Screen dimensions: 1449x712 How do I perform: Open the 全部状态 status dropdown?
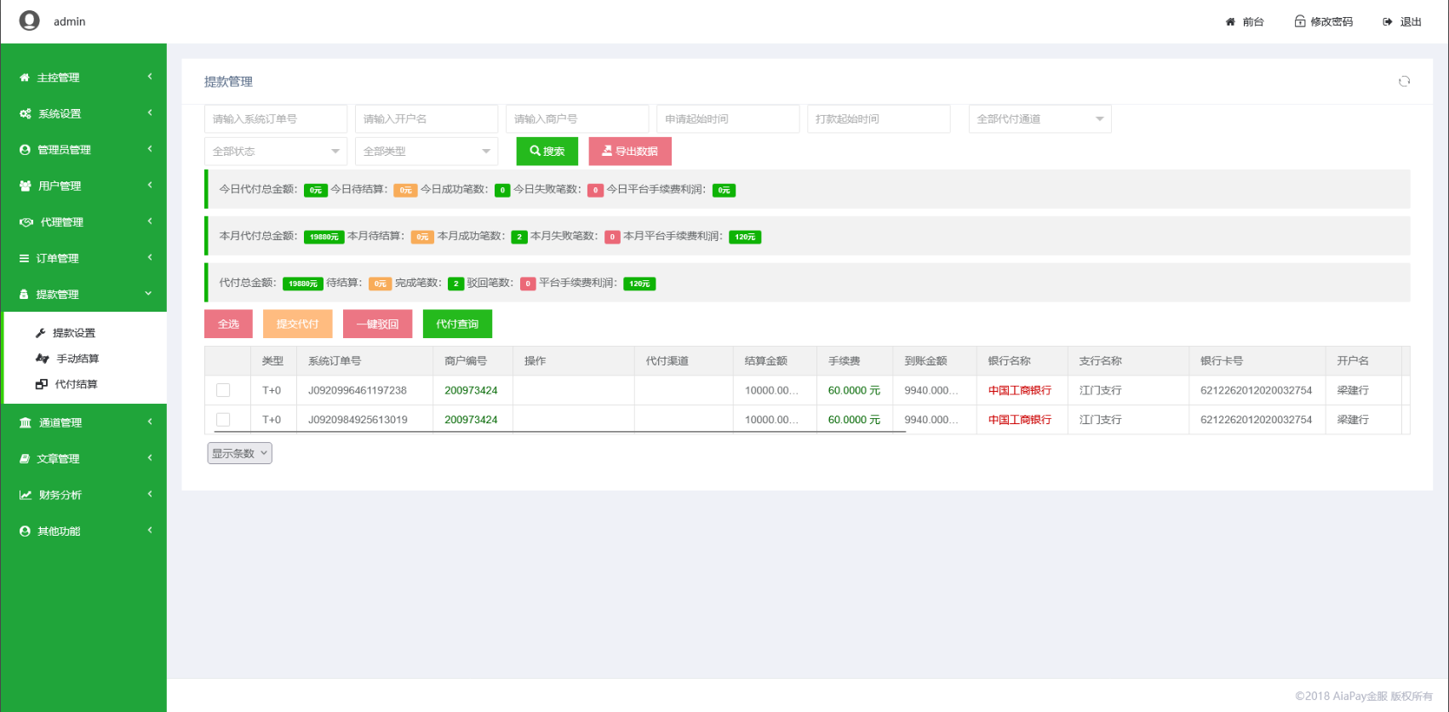[276, 152]
